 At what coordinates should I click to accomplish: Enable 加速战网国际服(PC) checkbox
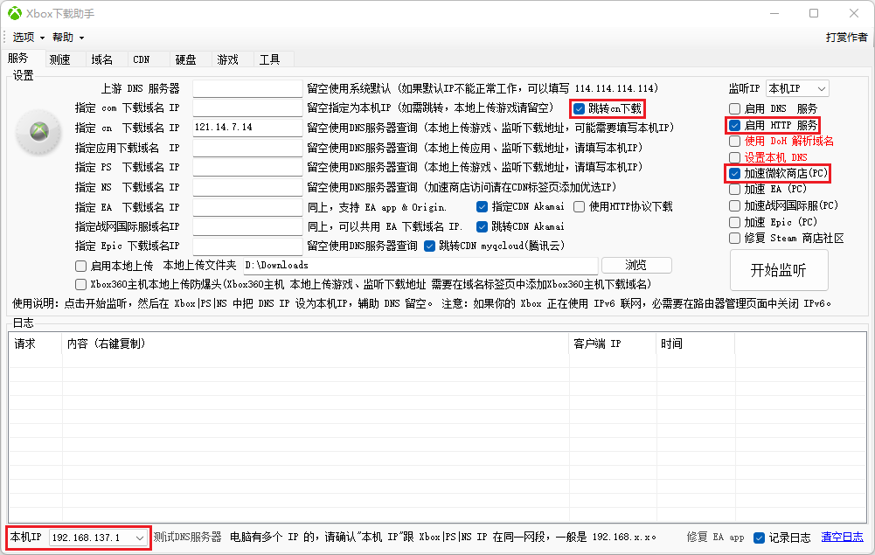click(735, 205)
